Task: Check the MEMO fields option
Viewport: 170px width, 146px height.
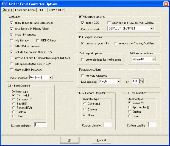Action: 38,40
